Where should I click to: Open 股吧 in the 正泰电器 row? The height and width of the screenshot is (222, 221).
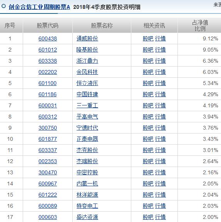(148, 139)
